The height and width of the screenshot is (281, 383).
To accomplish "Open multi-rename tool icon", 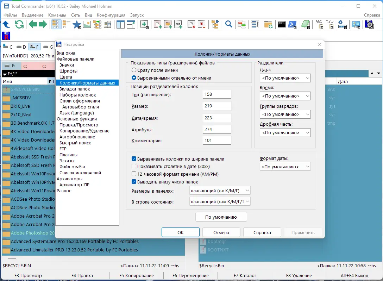I will tap(255, 24).
